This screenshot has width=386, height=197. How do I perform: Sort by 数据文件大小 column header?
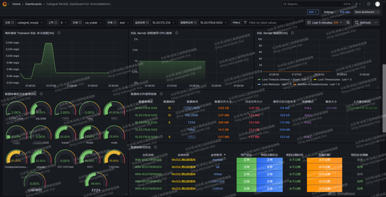coord(223,102)
